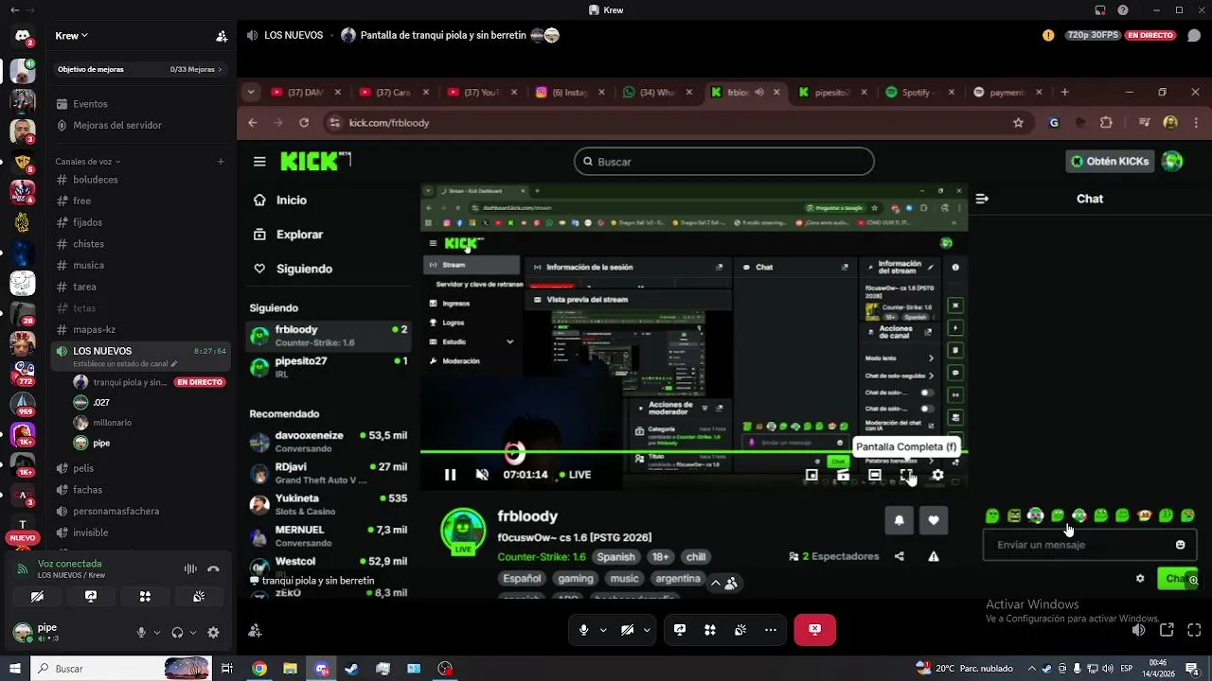Open camera options arrow in call bar
Screen dimensions: 1212x681
tap(647, 630)
